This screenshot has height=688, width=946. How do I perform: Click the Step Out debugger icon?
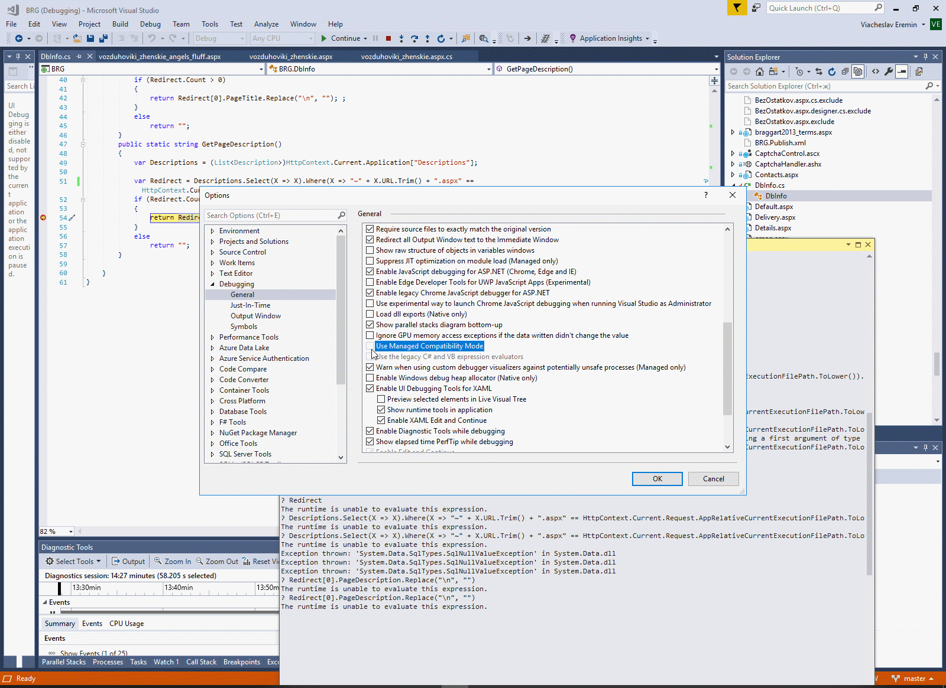point(427,38)
